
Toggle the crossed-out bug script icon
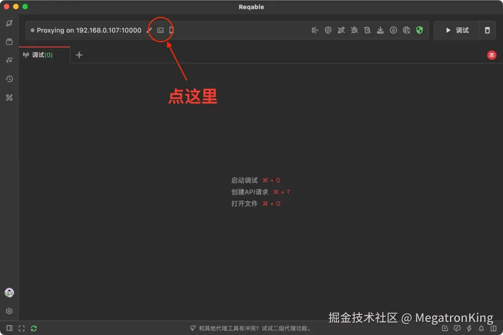tap(354, 30)
